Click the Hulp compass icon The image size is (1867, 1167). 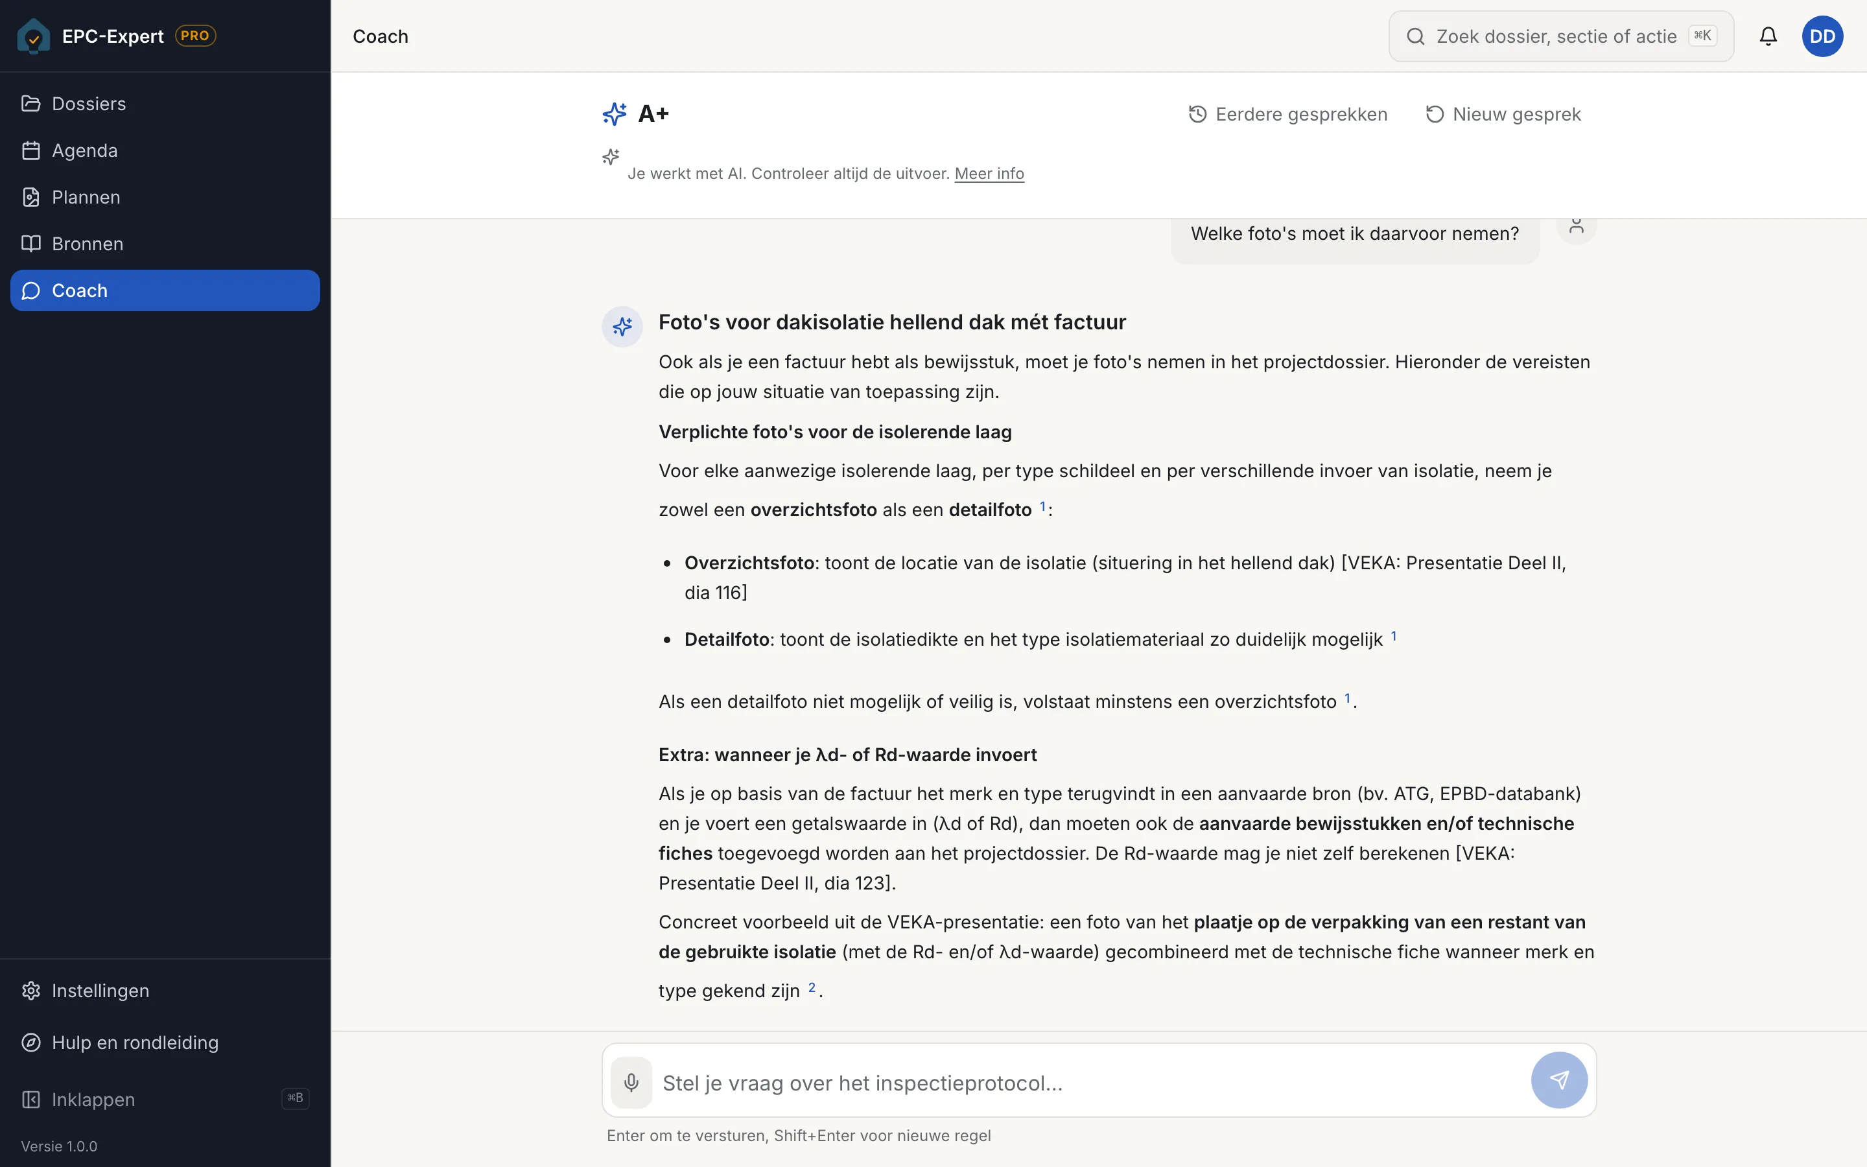(x=31, y=1042)
